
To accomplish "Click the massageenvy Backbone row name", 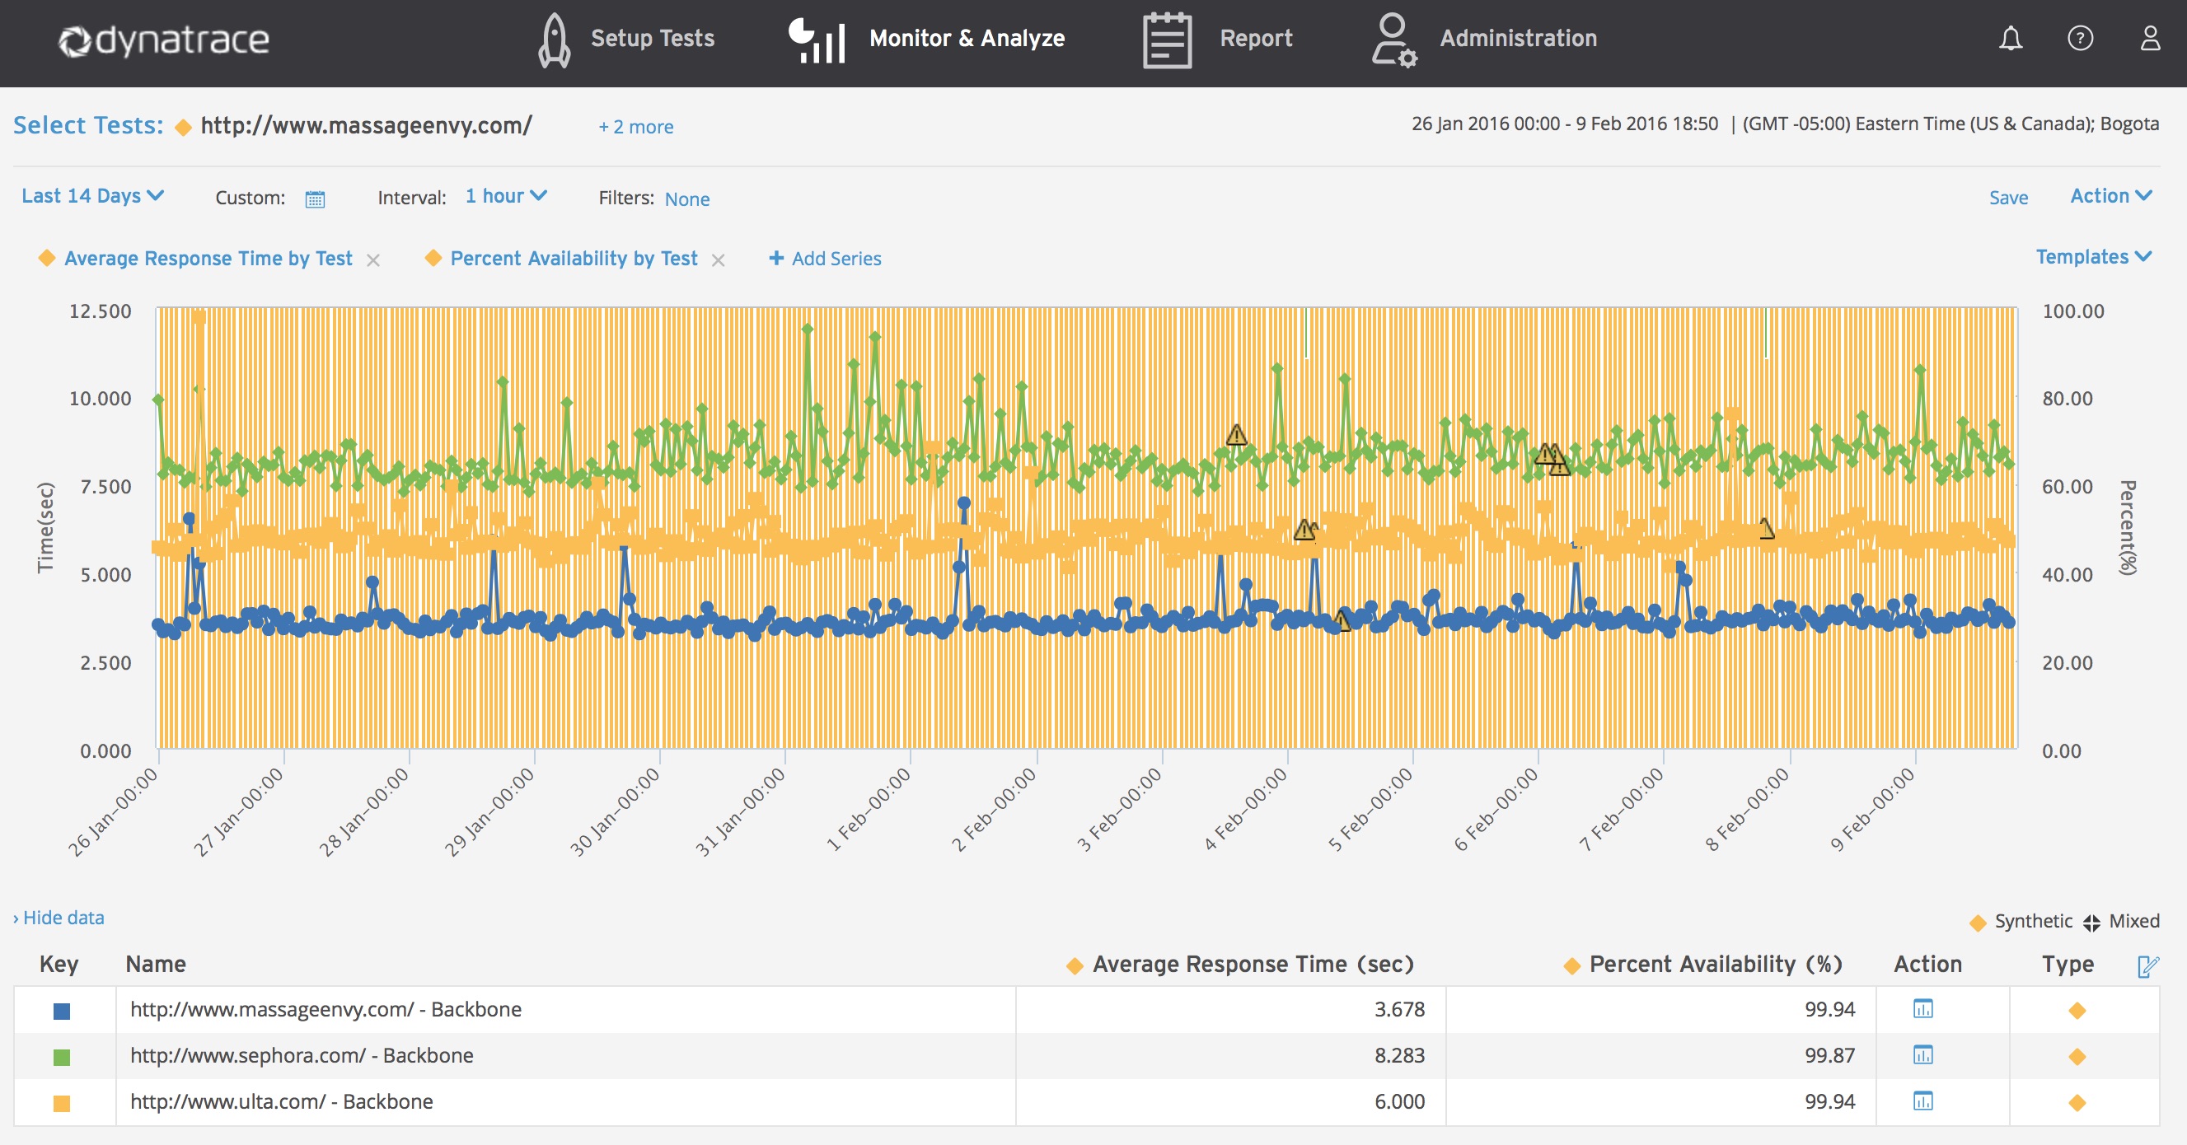I will point(325,1009).
